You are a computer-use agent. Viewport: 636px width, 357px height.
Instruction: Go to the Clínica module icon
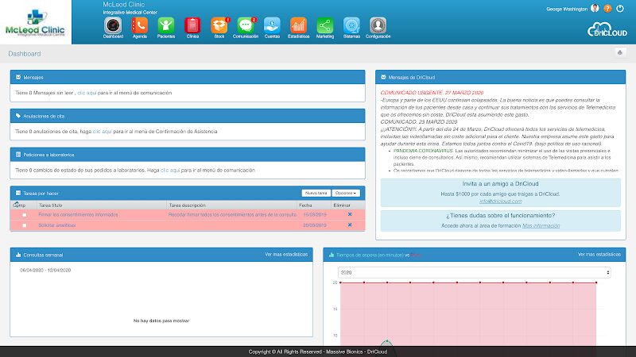pyautogui.click(x=192, y=26)
